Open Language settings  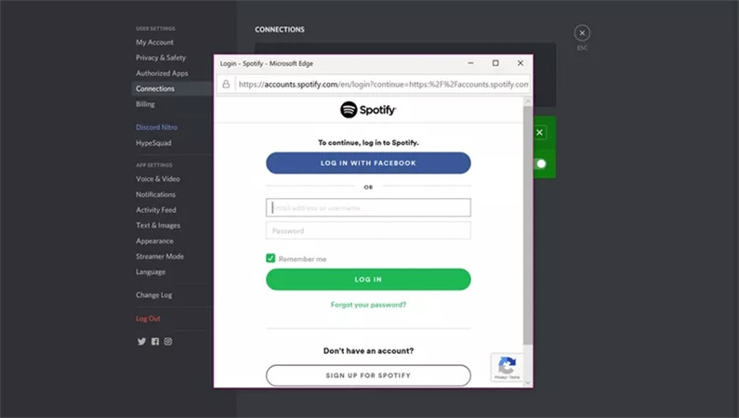[x=151, y=272]
